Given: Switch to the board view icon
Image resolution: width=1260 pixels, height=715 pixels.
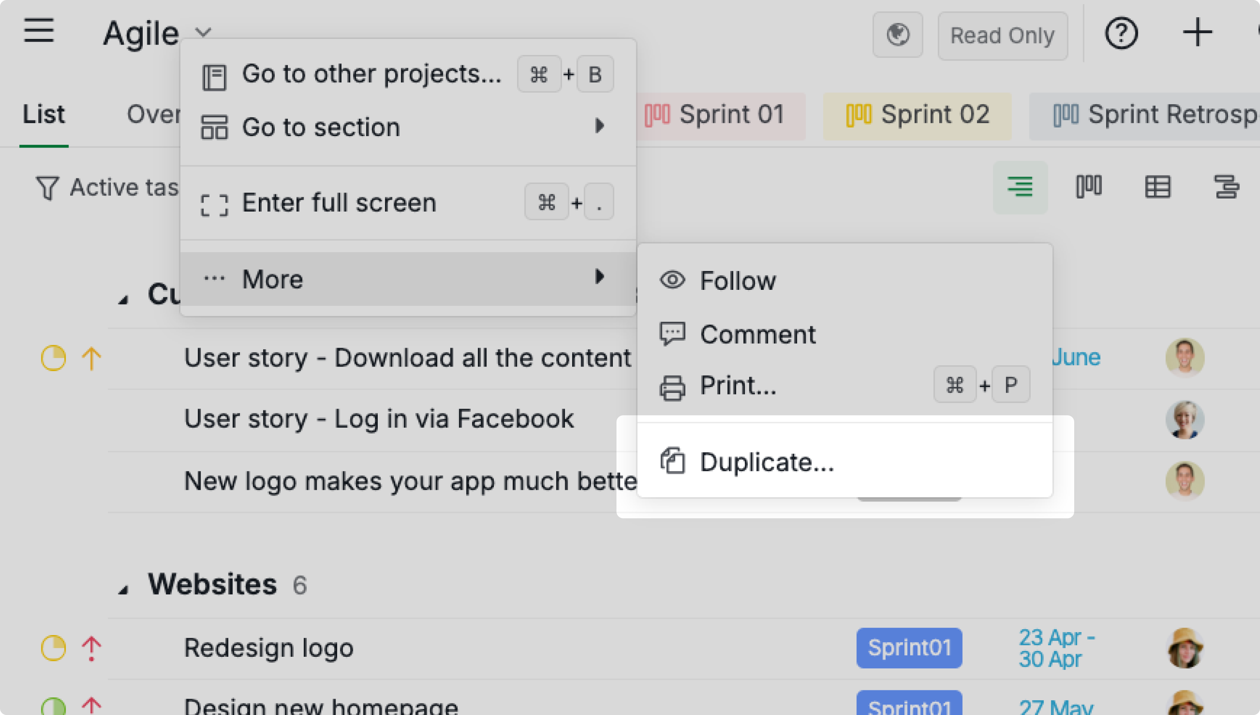Looking at the screenshot, I should 1089,187.
